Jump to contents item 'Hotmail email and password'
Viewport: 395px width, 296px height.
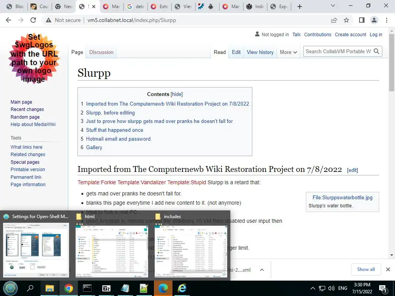[x=119, y=139]
